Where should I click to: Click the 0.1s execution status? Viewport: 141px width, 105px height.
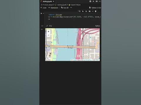coord(51,26)
